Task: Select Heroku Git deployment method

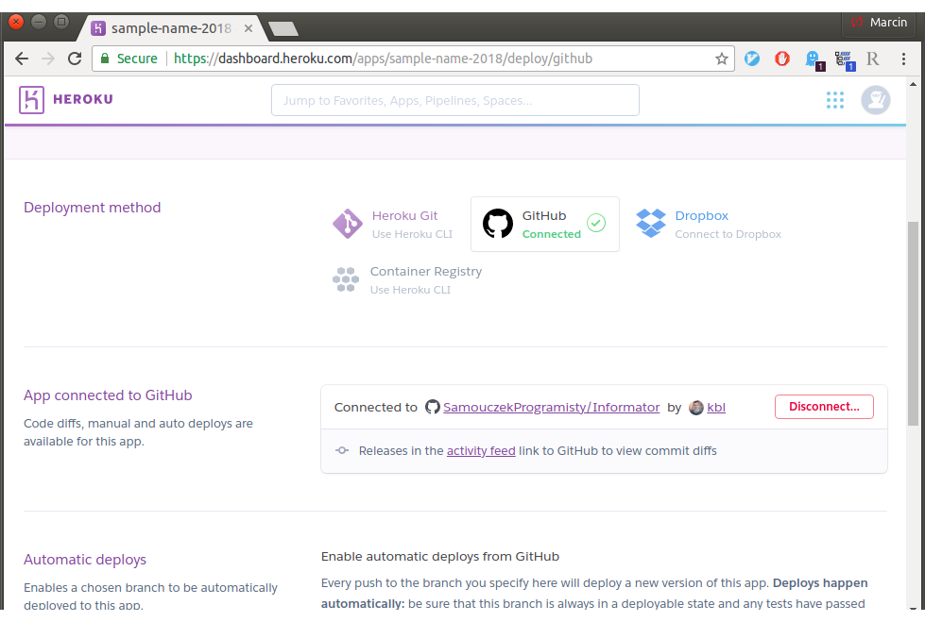Action: coord(393,224)
